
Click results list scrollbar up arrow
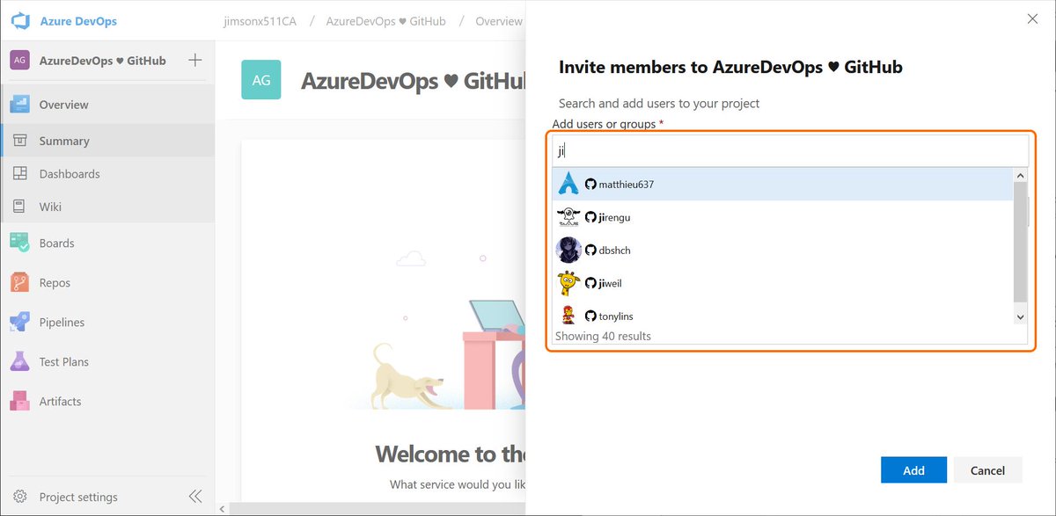(x=1020, y=176)
